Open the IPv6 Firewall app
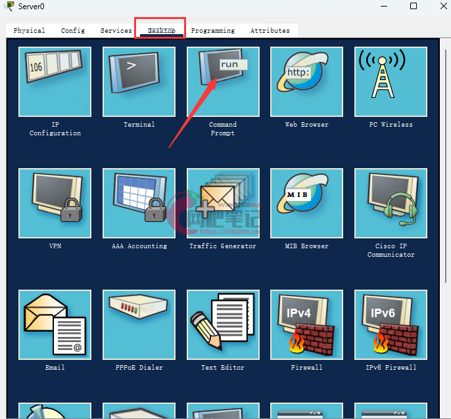 point(391,324)
